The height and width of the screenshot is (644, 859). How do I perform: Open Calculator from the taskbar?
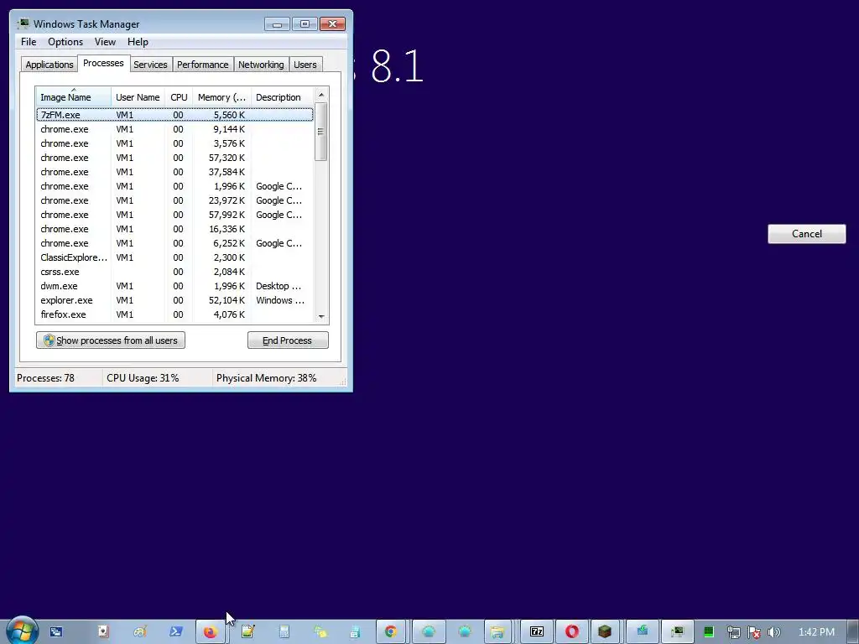(284, 632)
